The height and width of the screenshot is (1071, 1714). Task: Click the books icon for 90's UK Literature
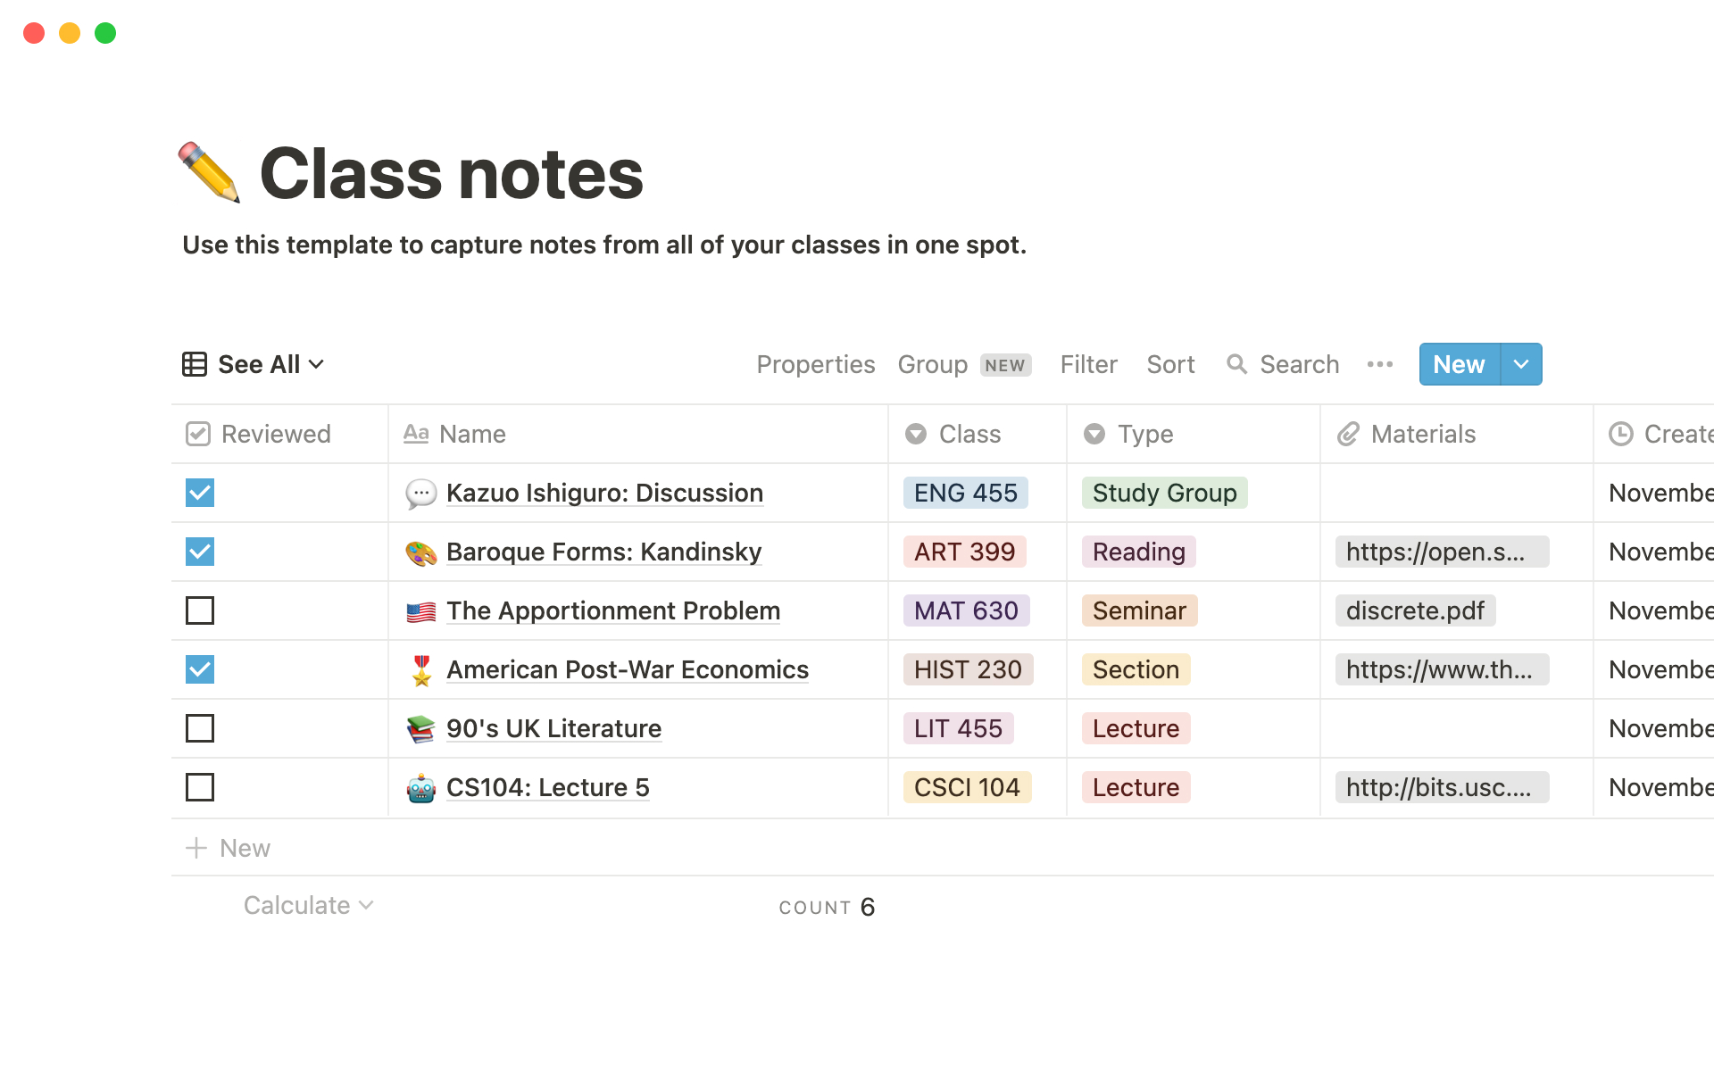point(420,729)
